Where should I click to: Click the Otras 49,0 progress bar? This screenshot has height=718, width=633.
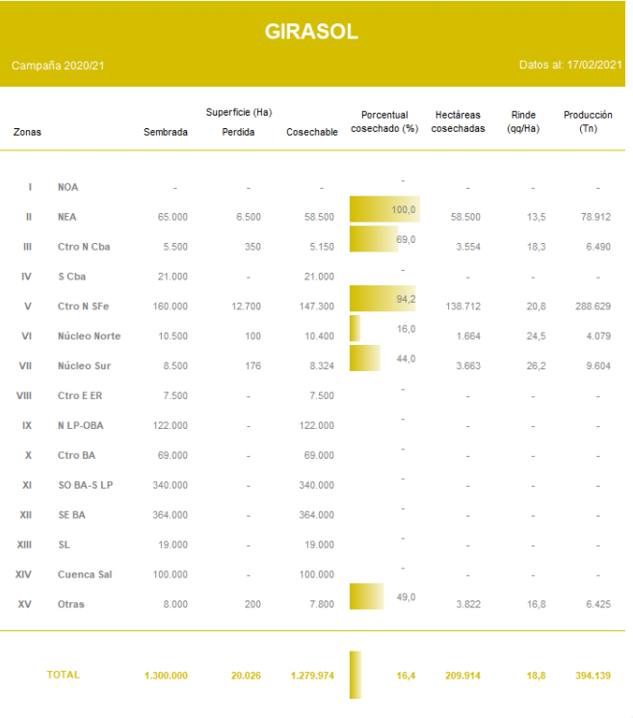pos(366,597)
